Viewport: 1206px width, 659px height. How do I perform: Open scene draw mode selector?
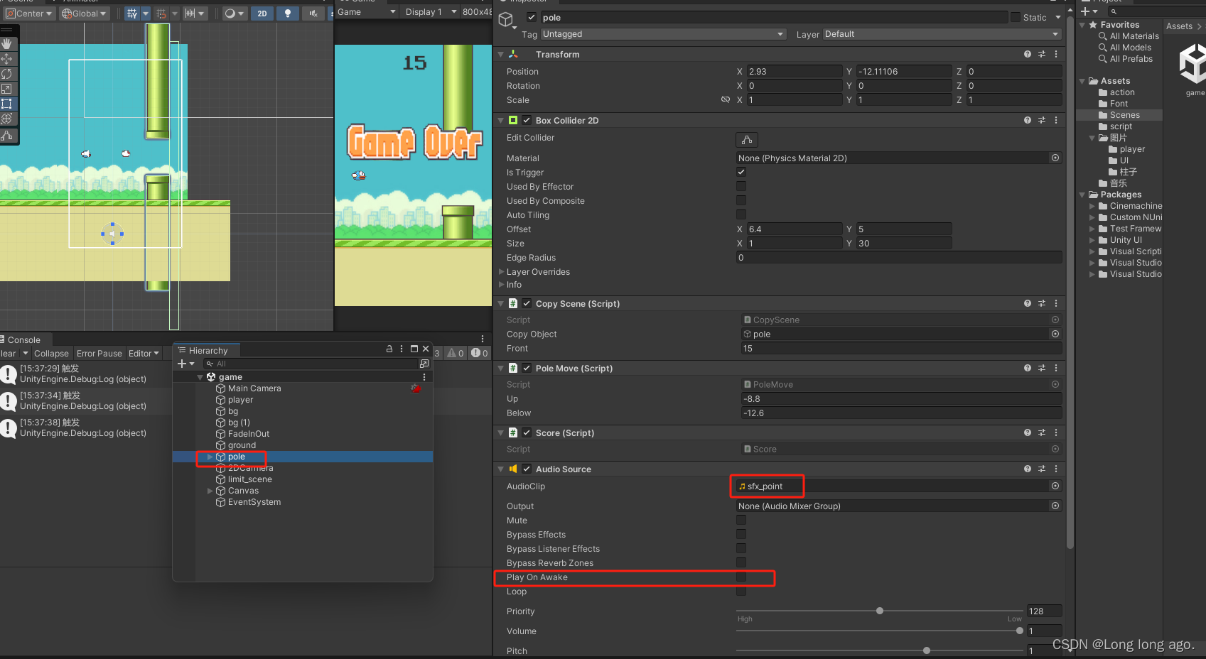click(234, 13)
